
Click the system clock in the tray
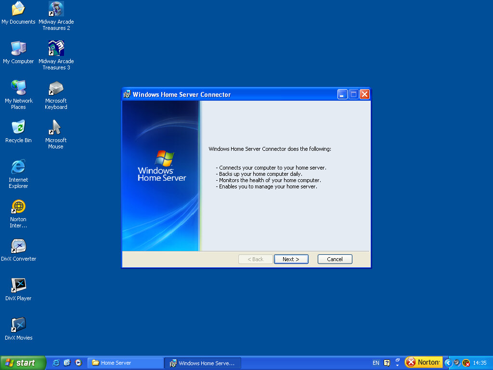tap(480, 363)
